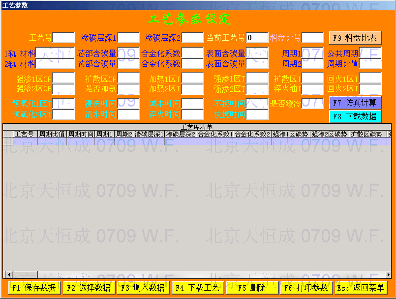This screenshot has height=299, width=396.
Task: Click the 合金化系数1 column header
Action: click(214, 134)
